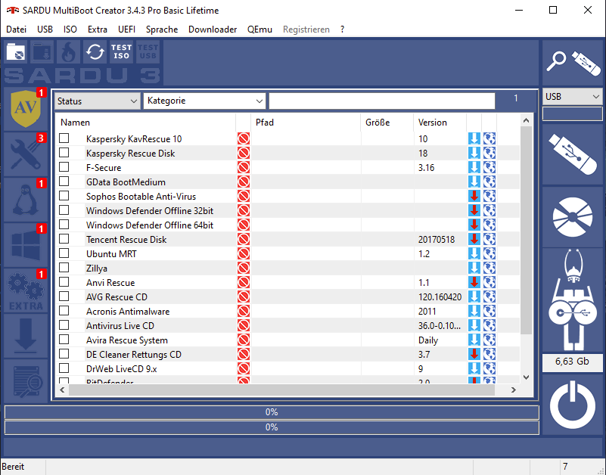
Task: Click the vertical scrollbar down arrow
Action: click(526, 377)
